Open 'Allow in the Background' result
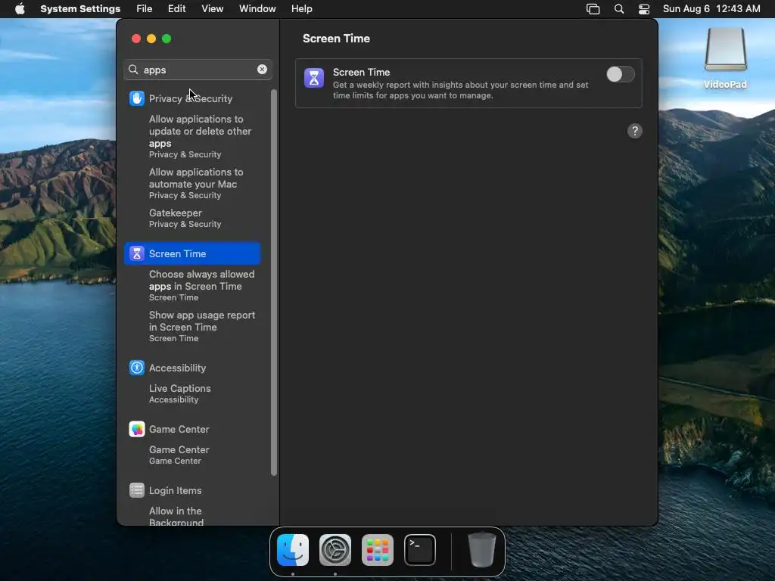The height and width of the screenshot is (581, 775). coord(176,516)
